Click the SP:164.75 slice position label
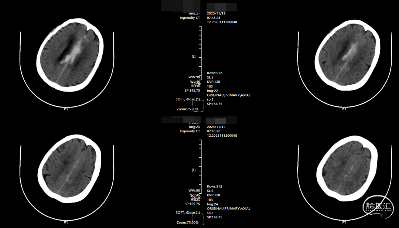Screen dimensions: 399x228 (215, 217)
